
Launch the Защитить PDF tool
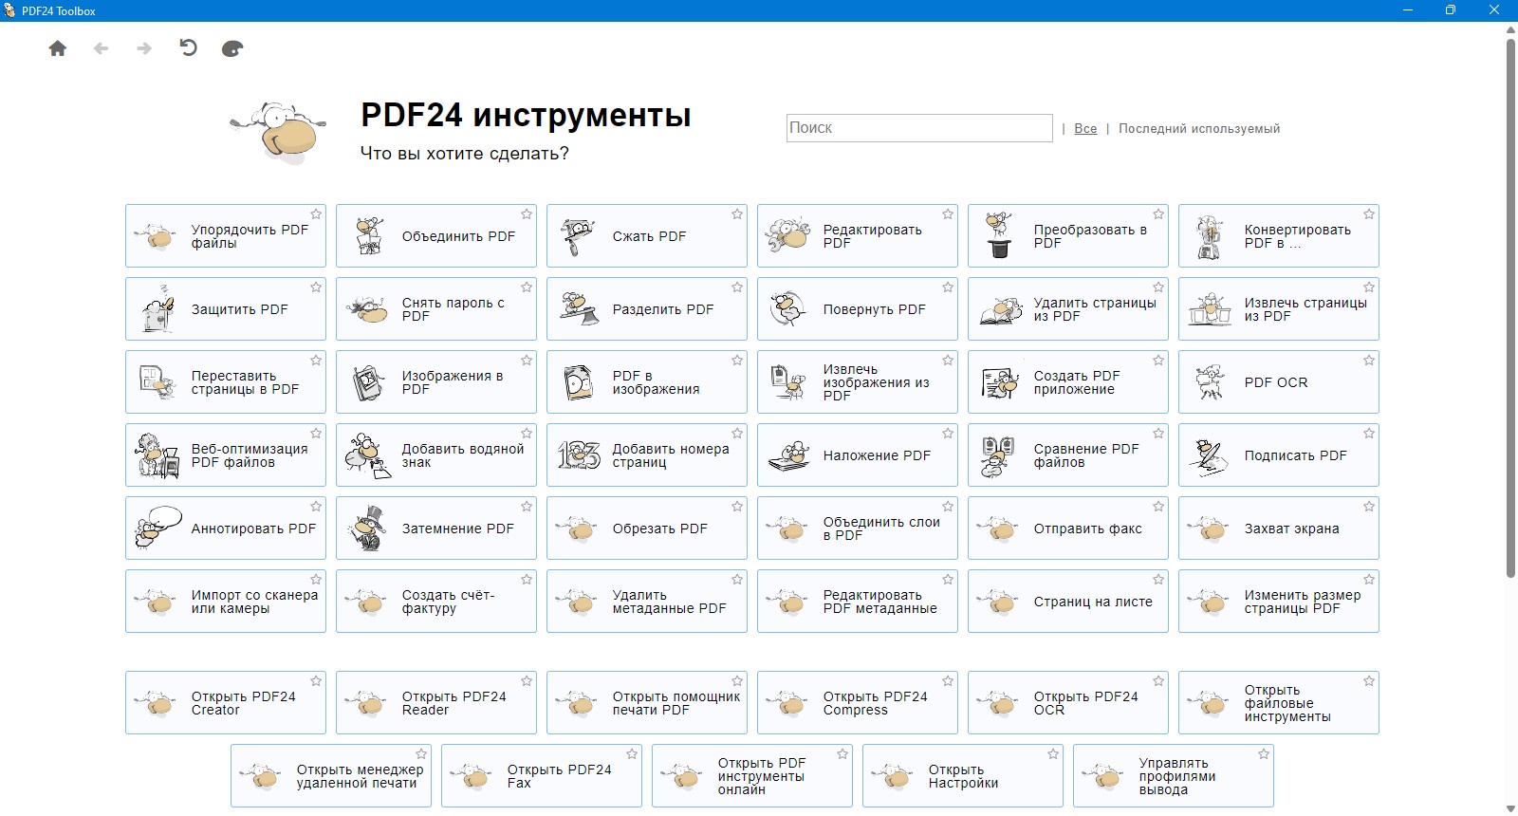pos(226,309)
